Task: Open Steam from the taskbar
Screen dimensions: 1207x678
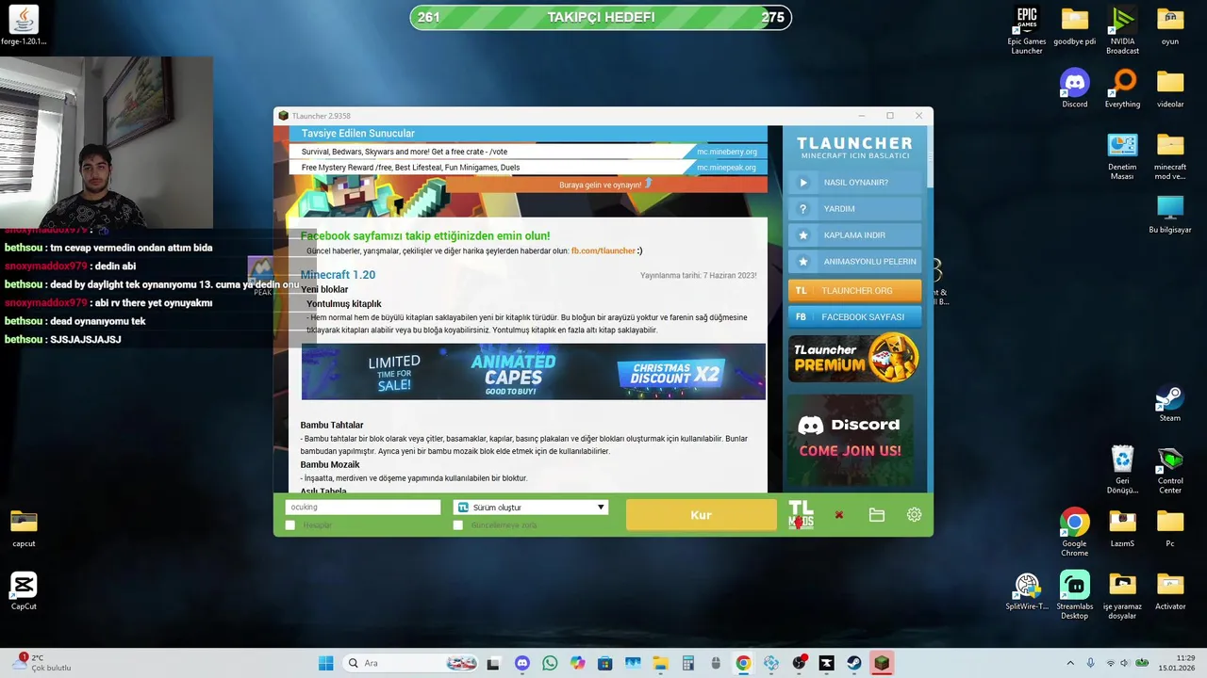Action: (853, 663)
